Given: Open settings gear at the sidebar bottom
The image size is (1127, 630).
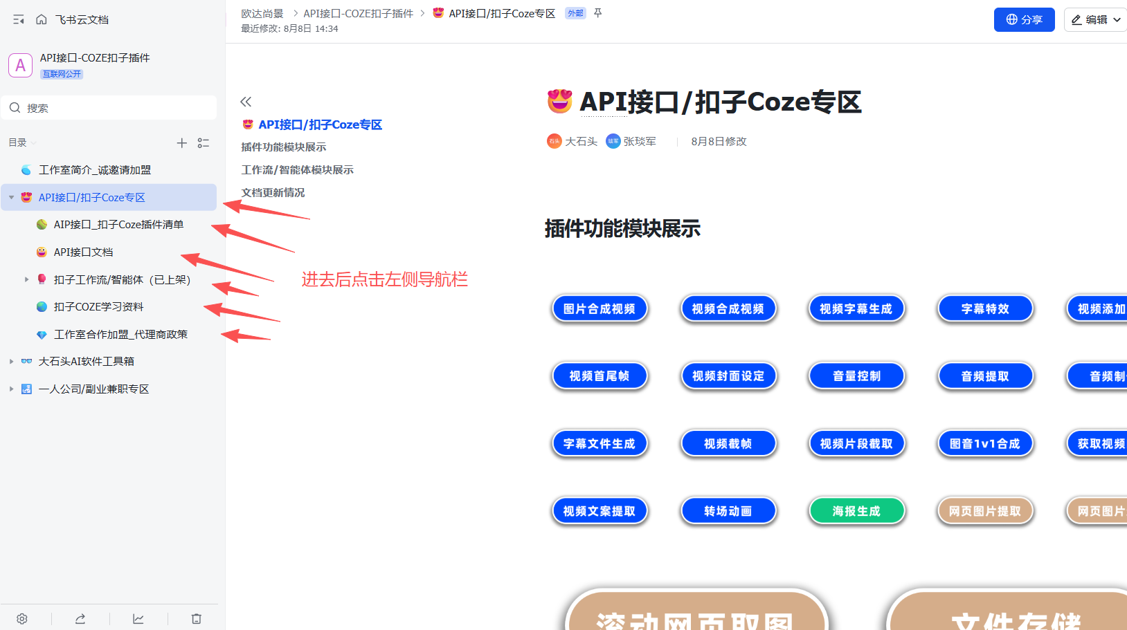Looking at the screenshot, I should [22, 619].
